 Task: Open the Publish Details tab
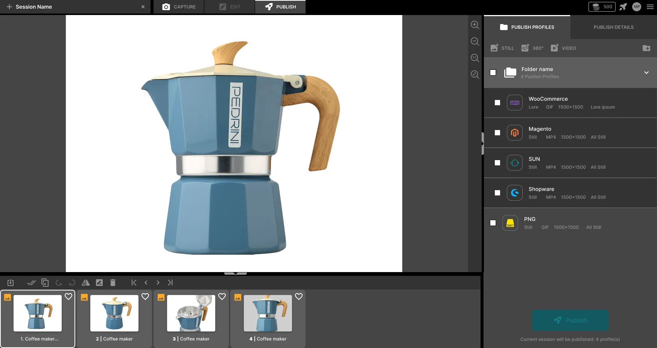(614, 27)
